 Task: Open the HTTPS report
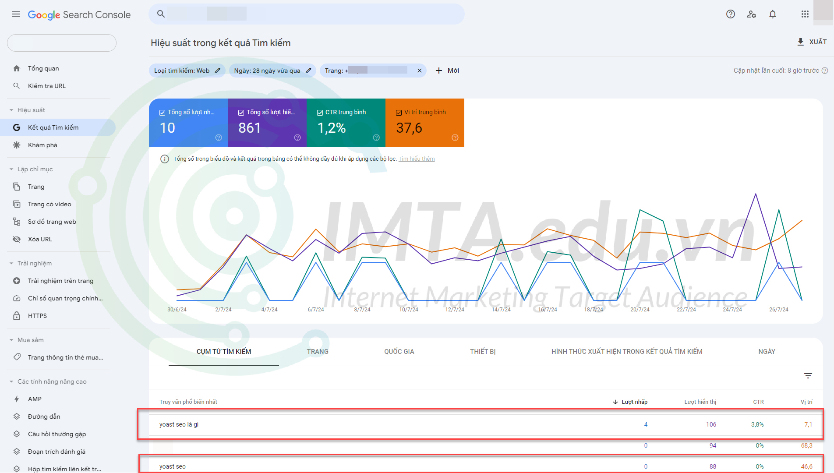pos(37,316)
